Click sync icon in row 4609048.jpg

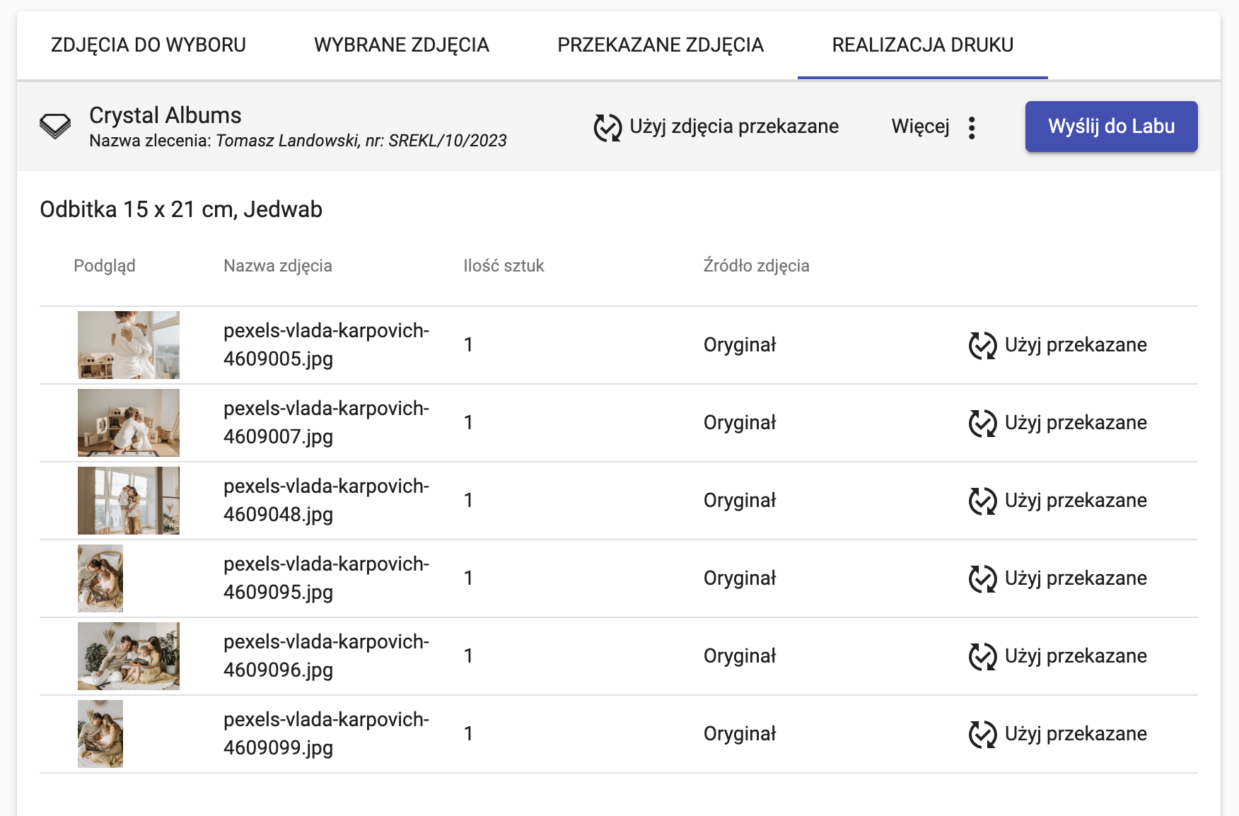982,501
